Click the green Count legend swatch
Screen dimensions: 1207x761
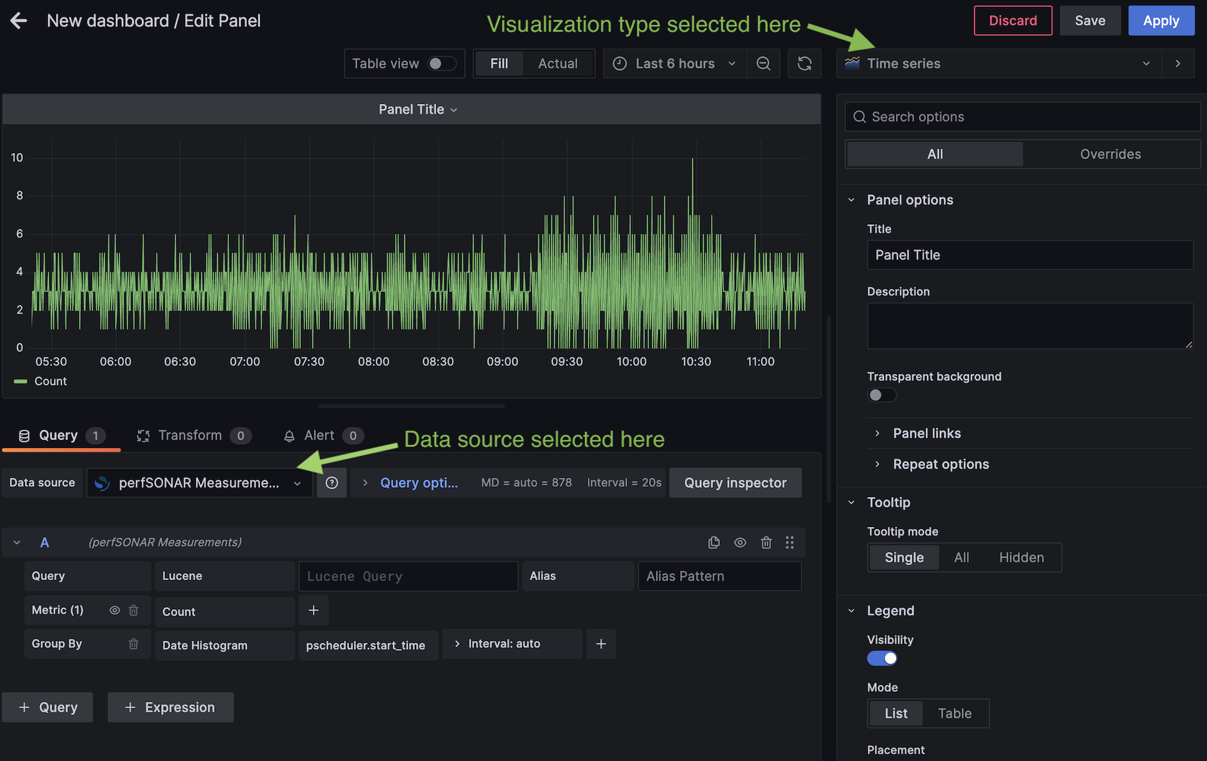click(21, 381)
